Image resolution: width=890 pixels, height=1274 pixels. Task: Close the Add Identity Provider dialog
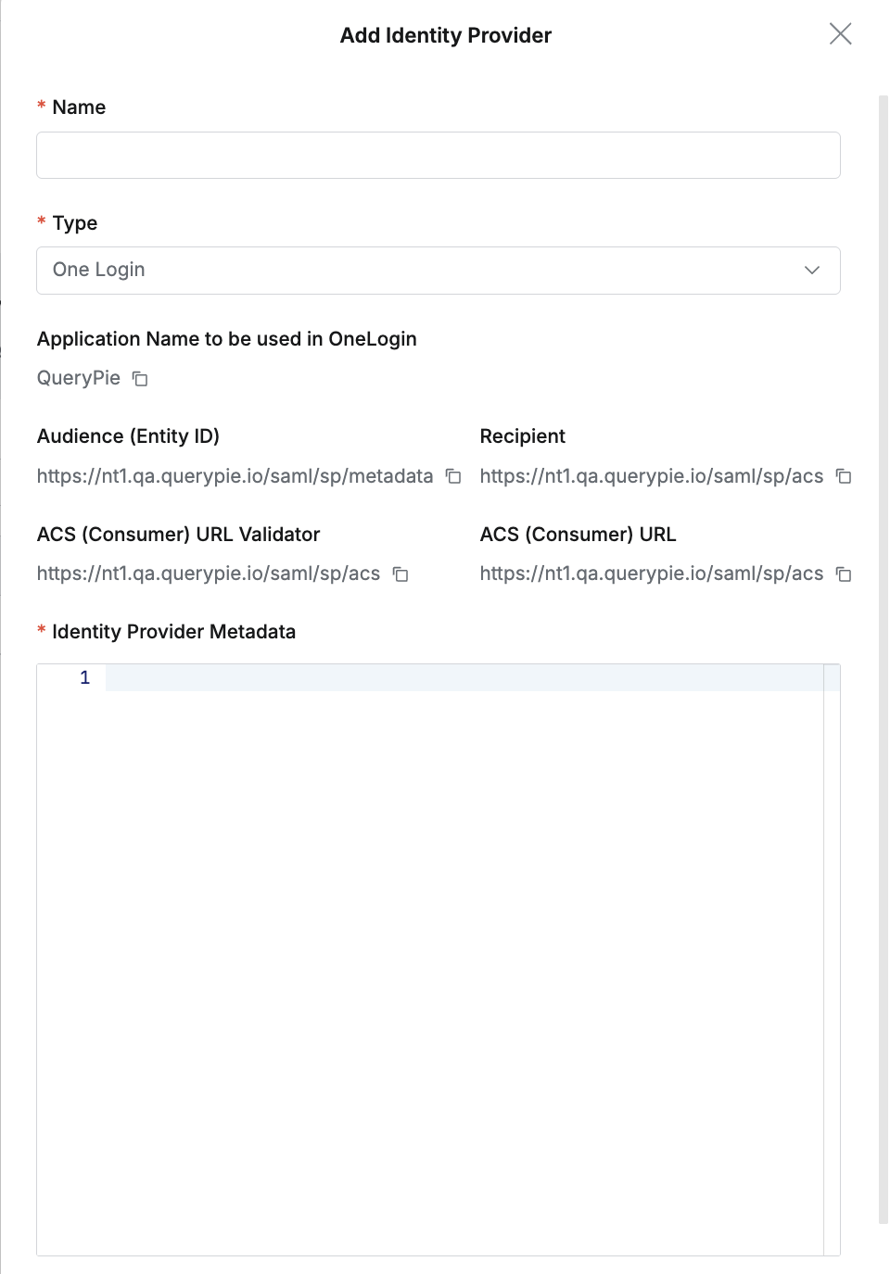click(x=840, y=34)
